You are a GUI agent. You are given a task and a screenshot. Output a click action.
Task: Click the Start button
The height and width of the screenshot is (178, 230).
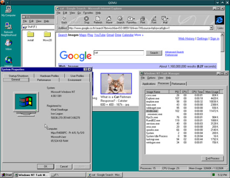point(7,175)
